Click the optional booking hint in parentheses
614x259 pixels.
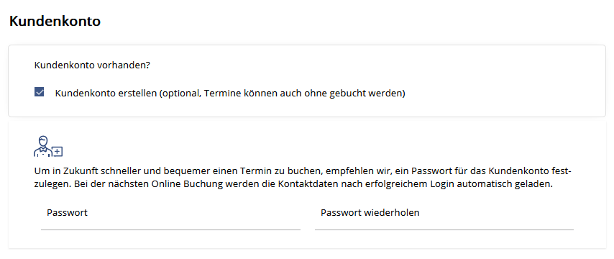[x=282, y=94]
